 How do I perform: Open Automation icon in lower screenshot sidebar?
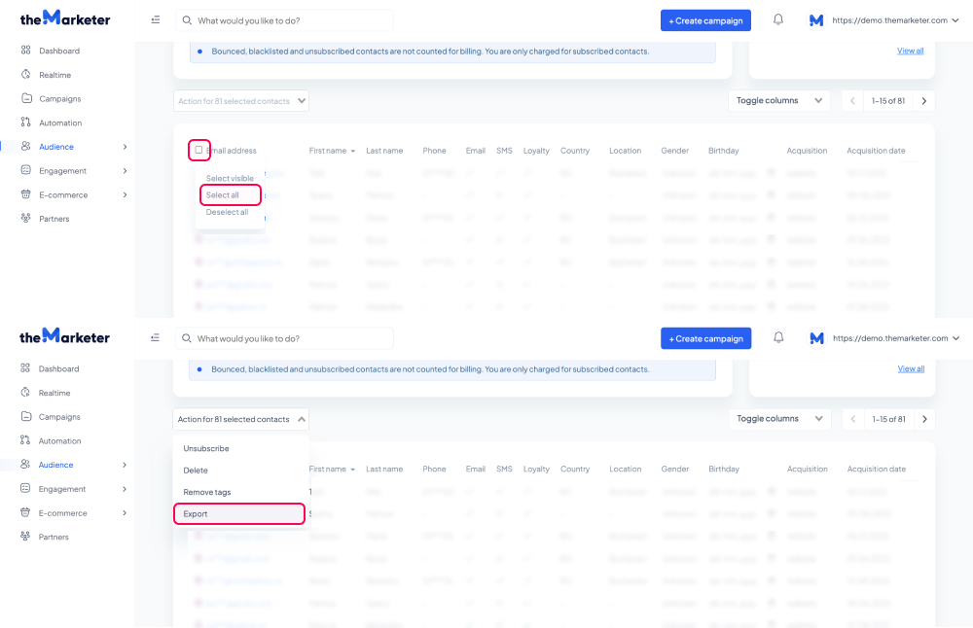25,440
